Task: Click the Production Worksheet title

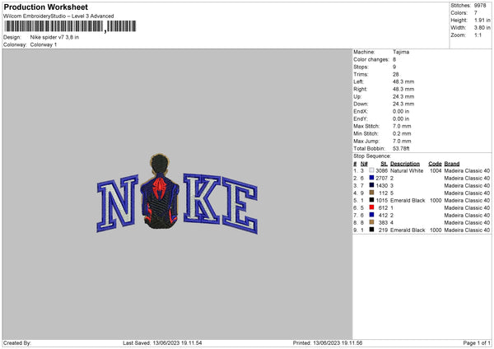Action: click(45, 7)
